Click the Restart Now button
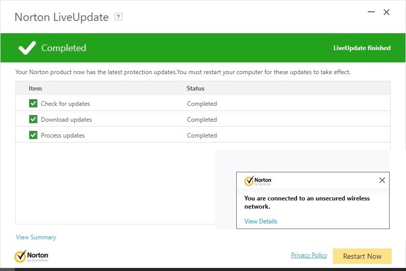The width and height of the screenshot is (406, 271). tap(362, 256)
